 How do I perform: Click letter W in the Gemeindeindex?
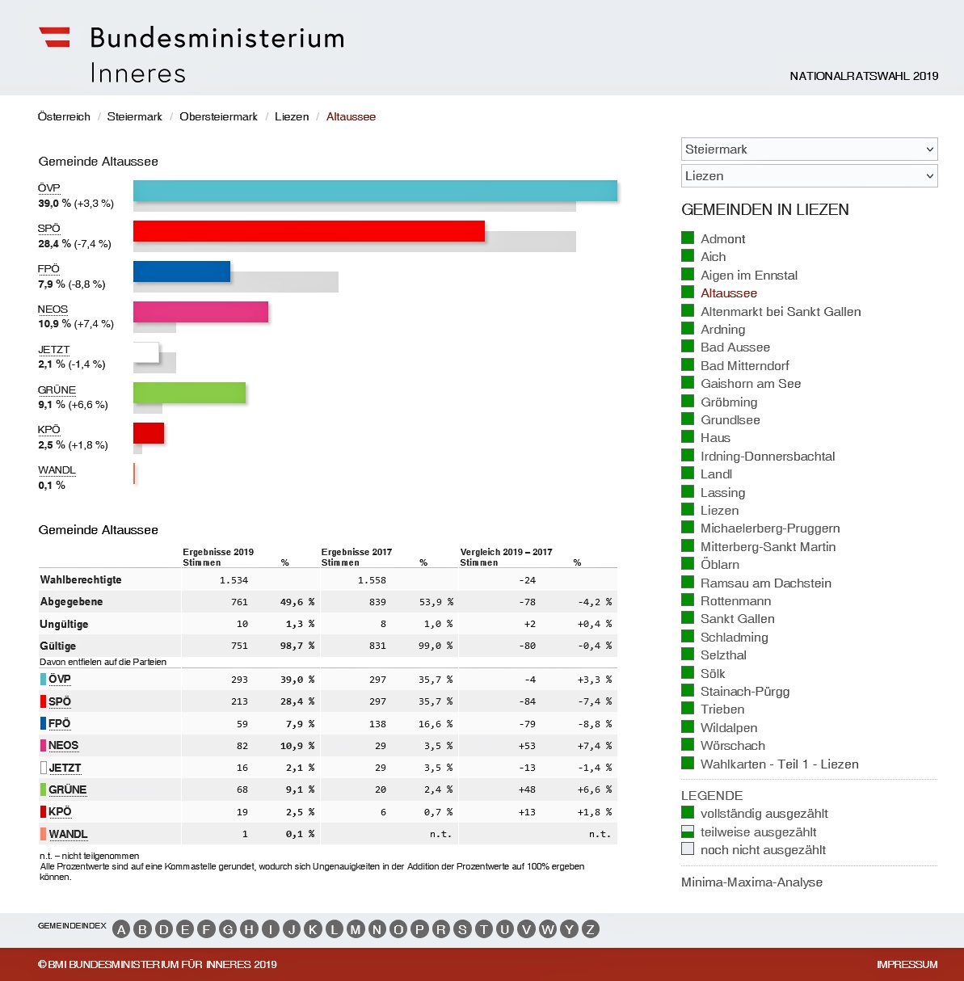548,929
